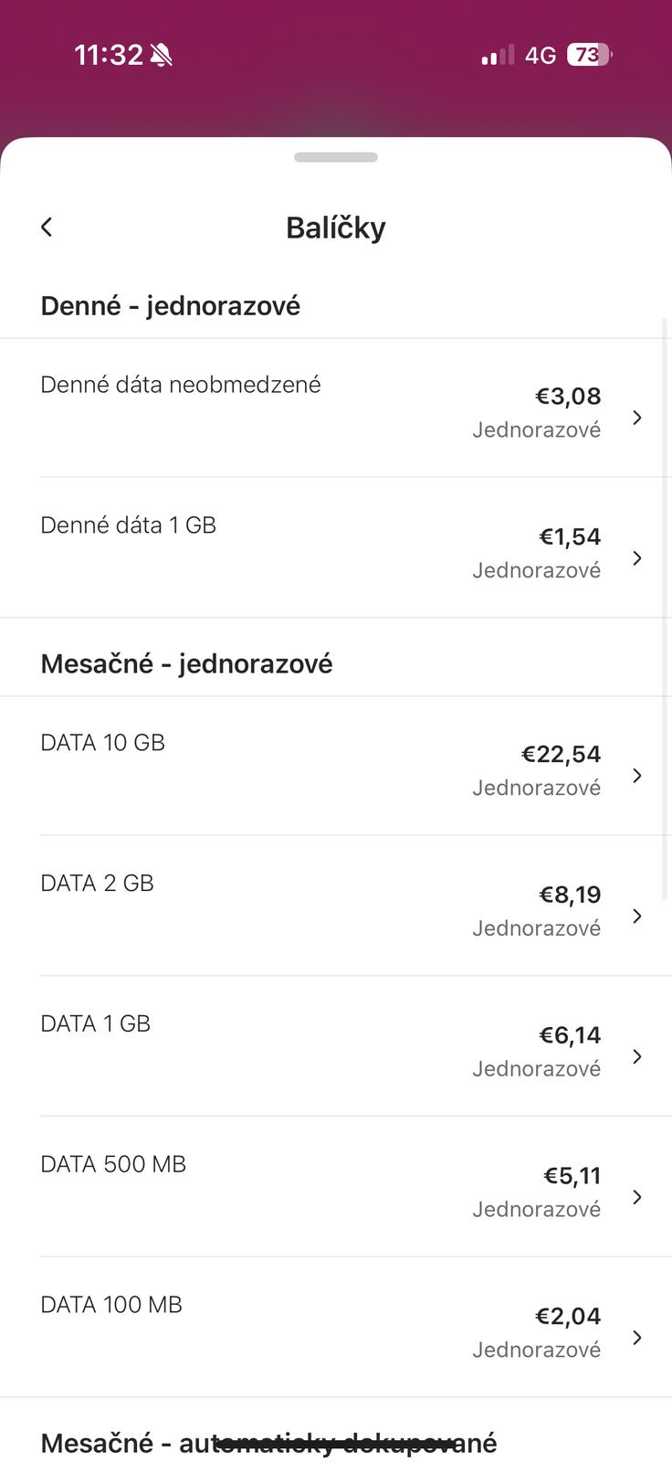Tap the battery indicator icon
672x1462 pixels.
point(589,56)
